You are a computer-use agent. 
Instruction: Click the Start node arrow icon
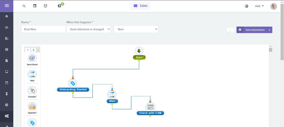point(139,51)
